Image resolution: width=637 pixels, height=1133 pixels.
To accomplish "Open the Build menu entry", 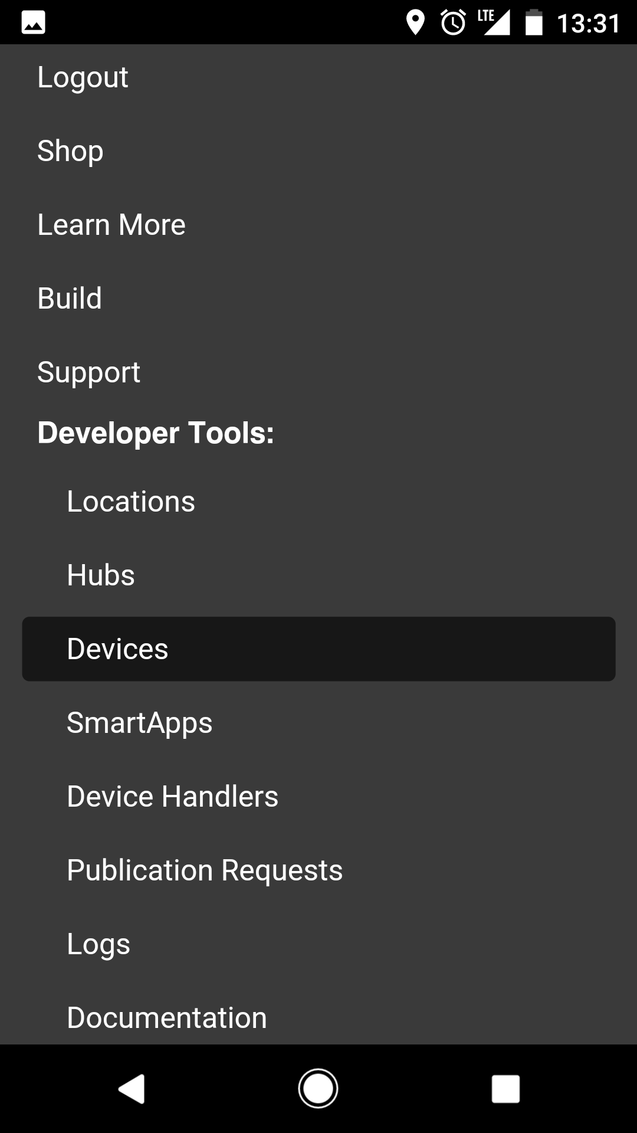I will point(70,299).
